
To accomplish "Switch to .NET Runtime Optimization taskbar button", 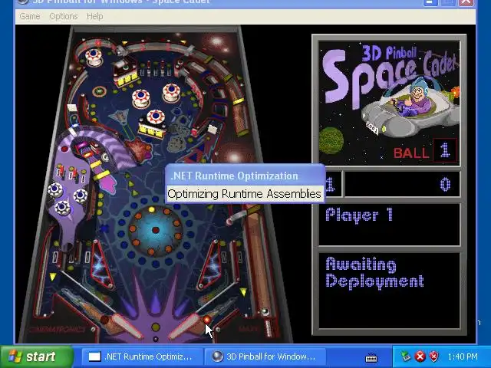I will point(142,356).
